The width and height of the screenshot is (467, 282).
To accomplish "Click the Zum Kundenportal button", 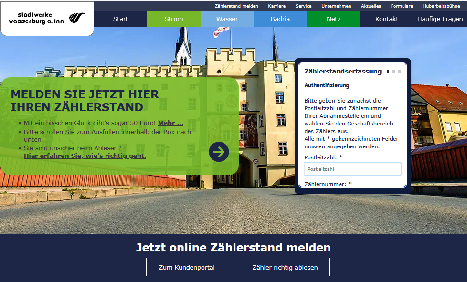I will (x=187, y=267).
